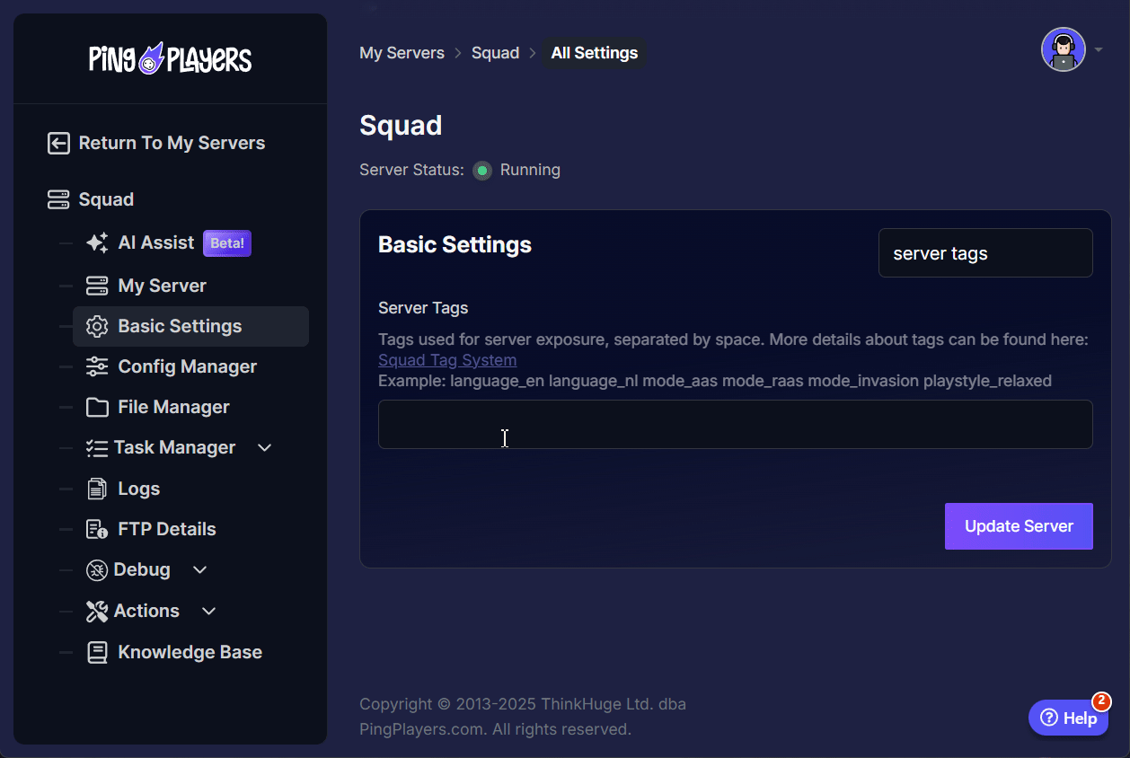
Task: Select Config Manager menu item
Action: (188, 366)
